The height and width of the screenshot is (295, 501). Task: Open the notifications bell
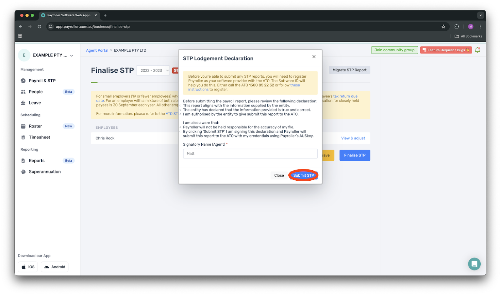pos(478,50)
